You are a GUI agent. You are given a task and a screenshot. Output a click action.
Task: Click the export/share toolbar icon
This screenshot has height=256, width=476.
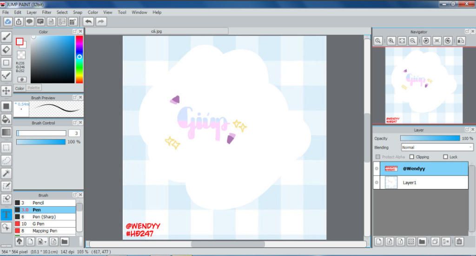pyautogui.click(x=19, y=21)
